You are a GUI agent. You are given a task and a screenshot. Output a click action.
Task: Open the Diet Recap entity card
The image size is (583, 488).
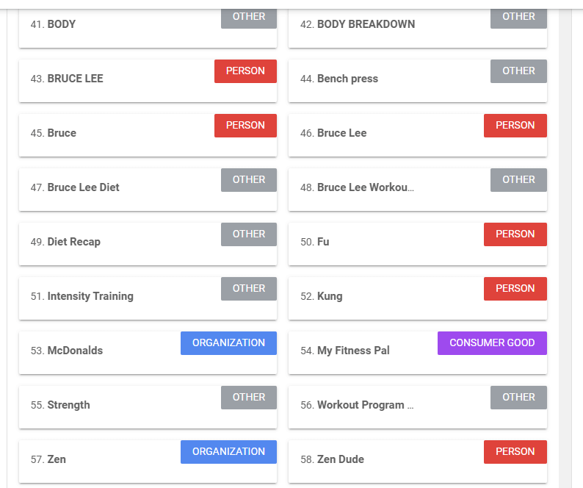coord(110,244)
